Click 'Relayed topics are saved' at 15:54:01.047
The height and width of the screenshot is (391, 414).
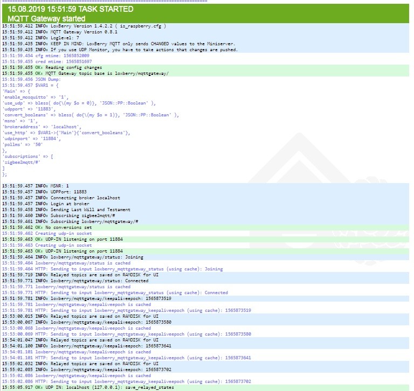coord(80,340)
